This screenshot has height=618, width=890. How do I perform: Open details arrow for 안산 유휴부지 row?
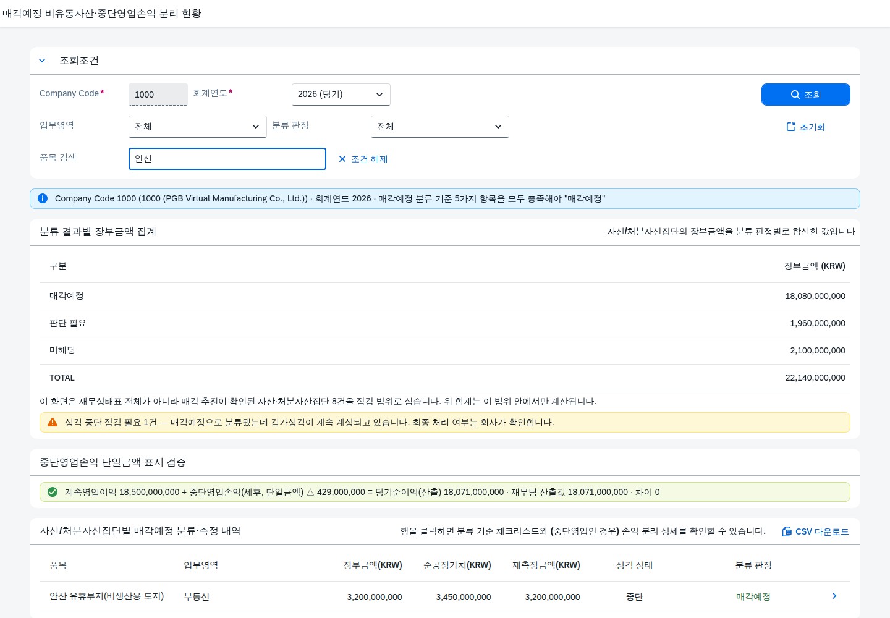click(834, 596)
